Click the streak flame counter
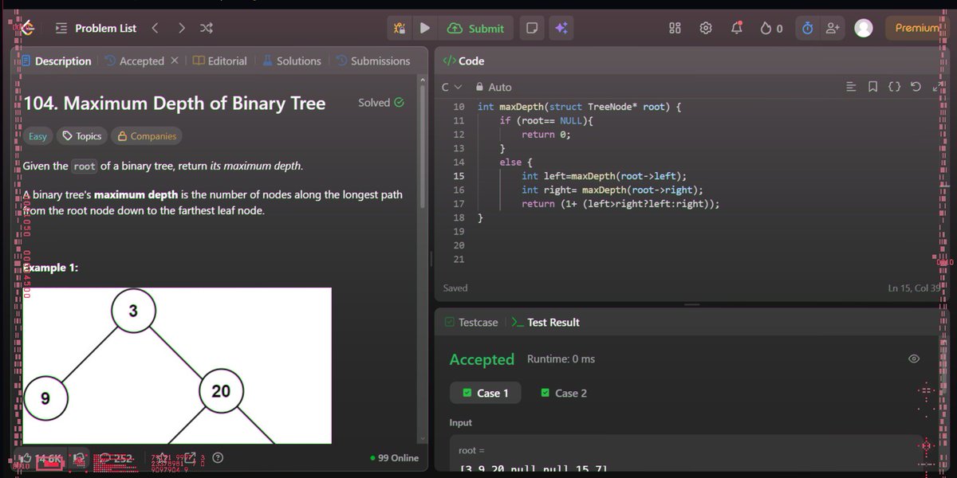This screenshot has width=957, height=478. click(x=771, y=28)
